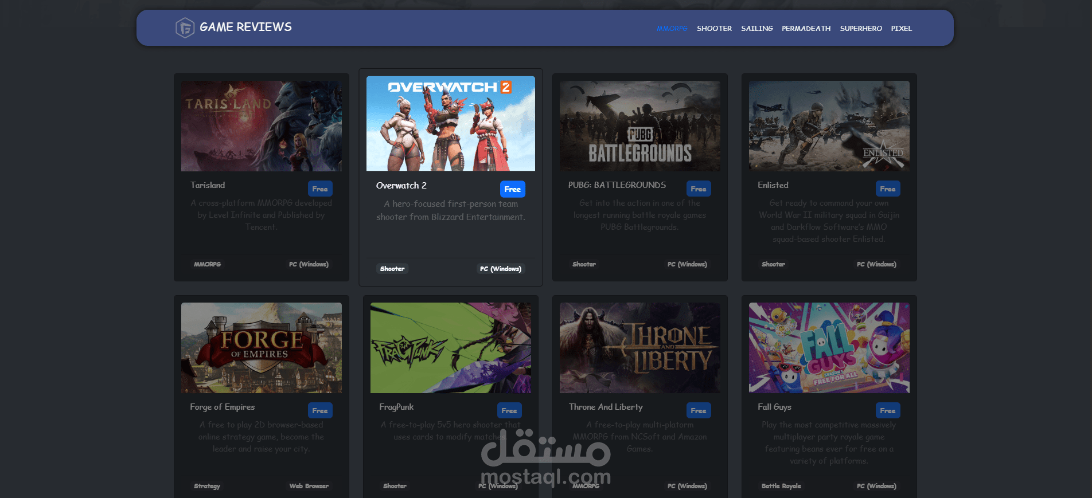Image resolution: width=1092 pixels, height=498 pixels.
Task: Select the Overwatch 2 card title
Action: (401, 186)
